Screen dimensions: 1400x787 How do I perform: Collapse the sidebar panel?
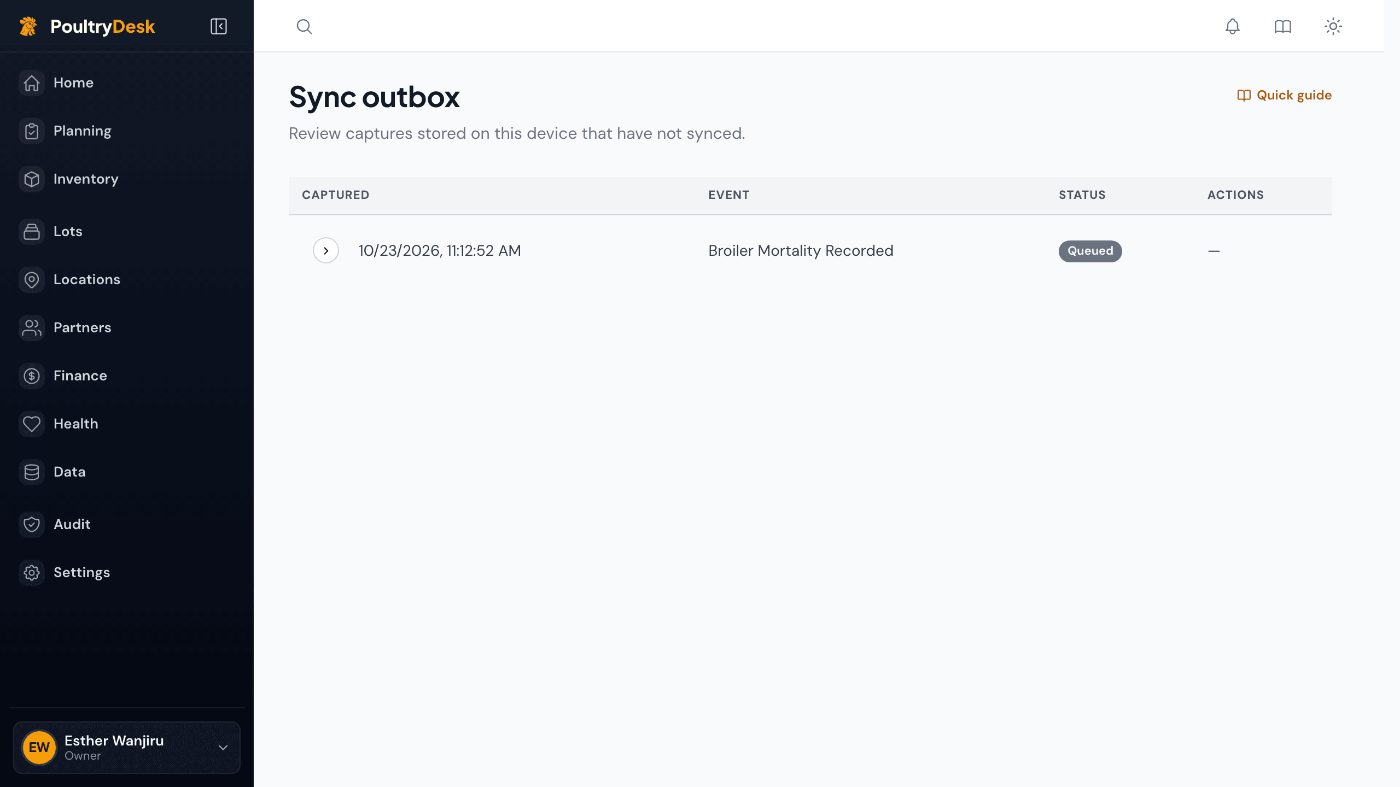click(x=219, y=26)
